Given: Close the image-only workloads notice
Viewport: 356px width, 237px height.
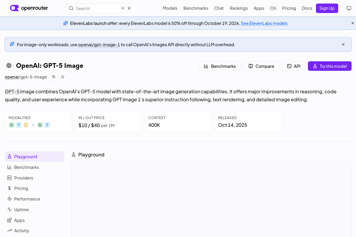Looking at the screenshot, I should point(343,44).
